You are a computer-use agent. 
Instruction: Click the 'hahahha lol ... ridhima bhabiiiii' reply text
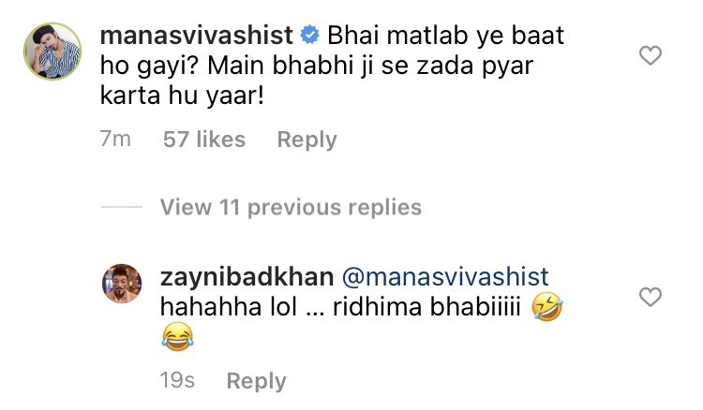pyautogui.click(x=340, y=307)
